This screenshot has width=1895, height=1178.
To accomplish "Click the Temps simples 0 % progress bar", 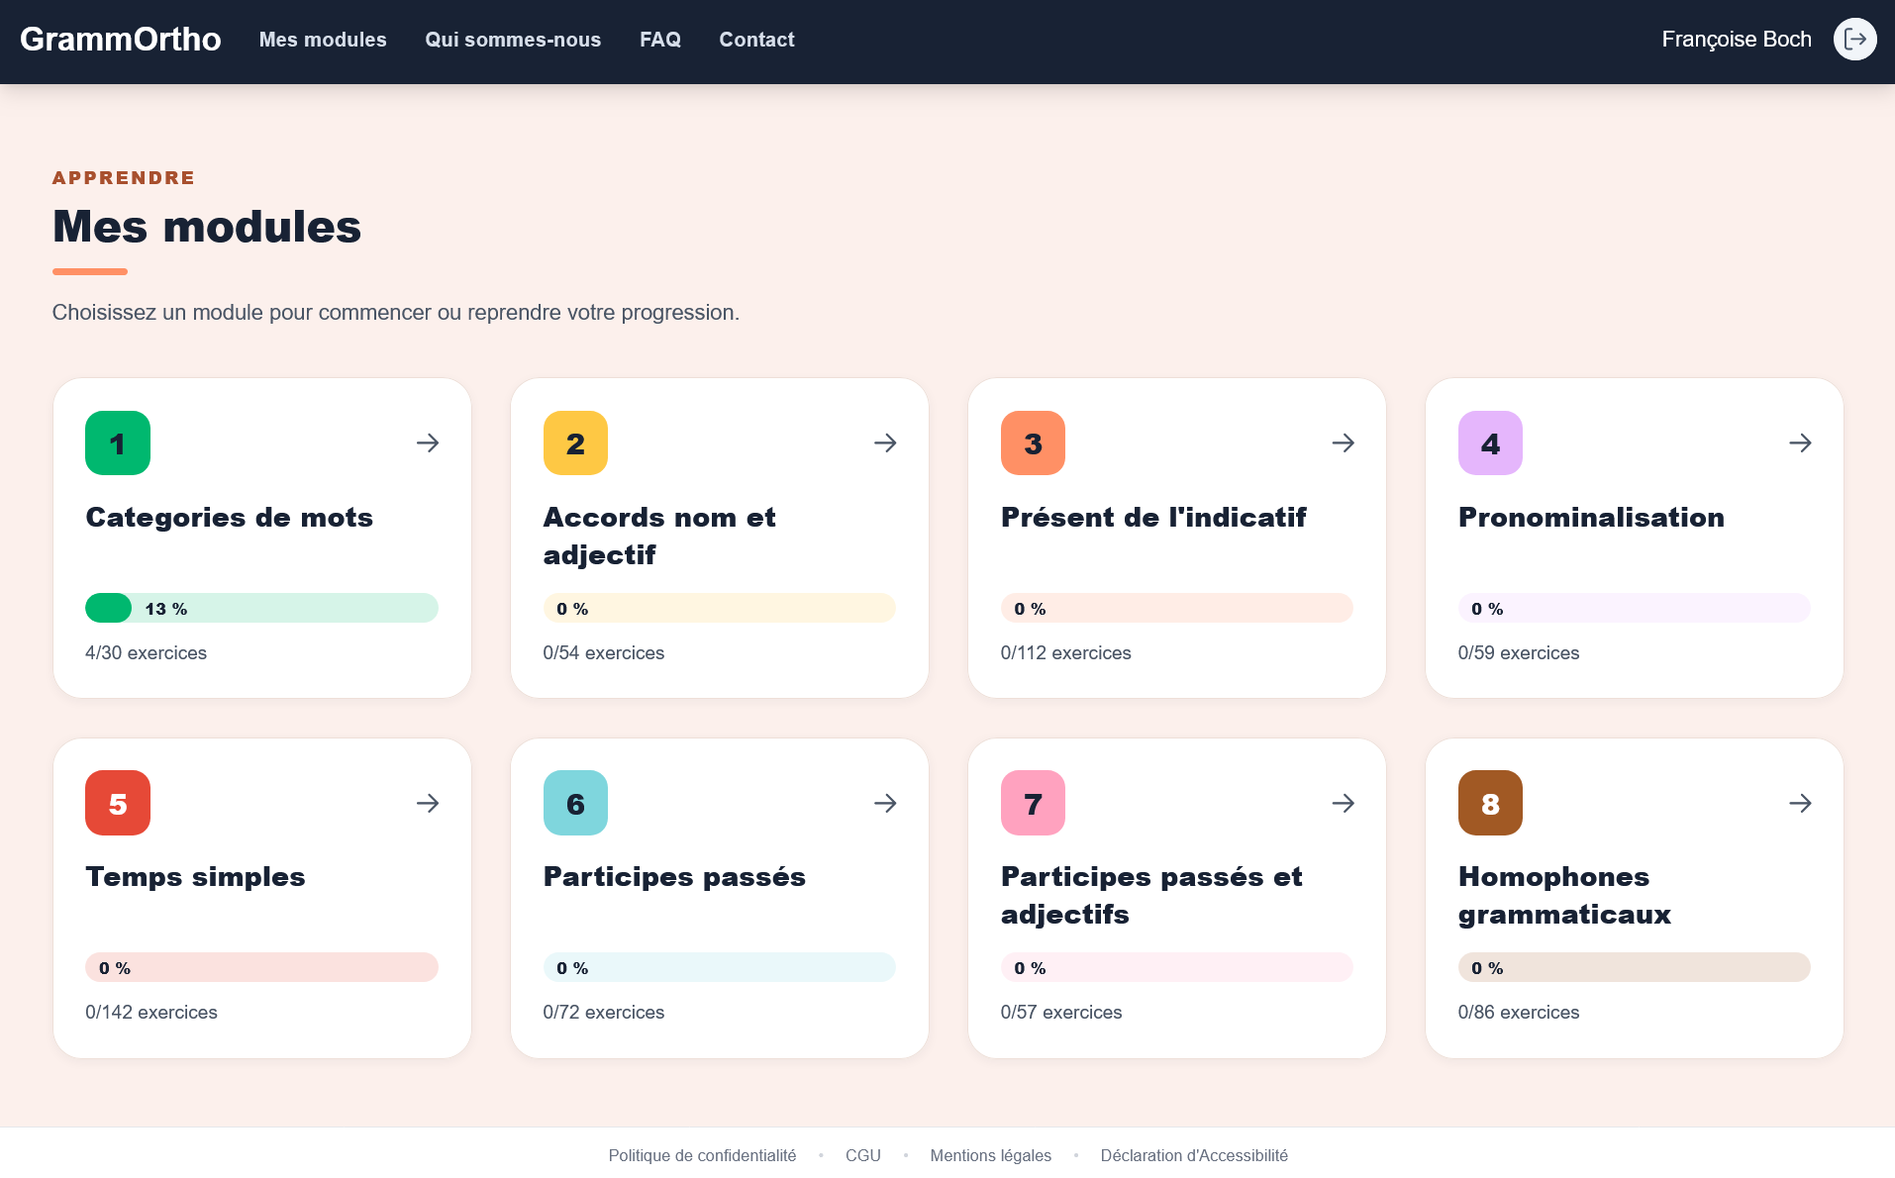I will [x=261, y=967].
